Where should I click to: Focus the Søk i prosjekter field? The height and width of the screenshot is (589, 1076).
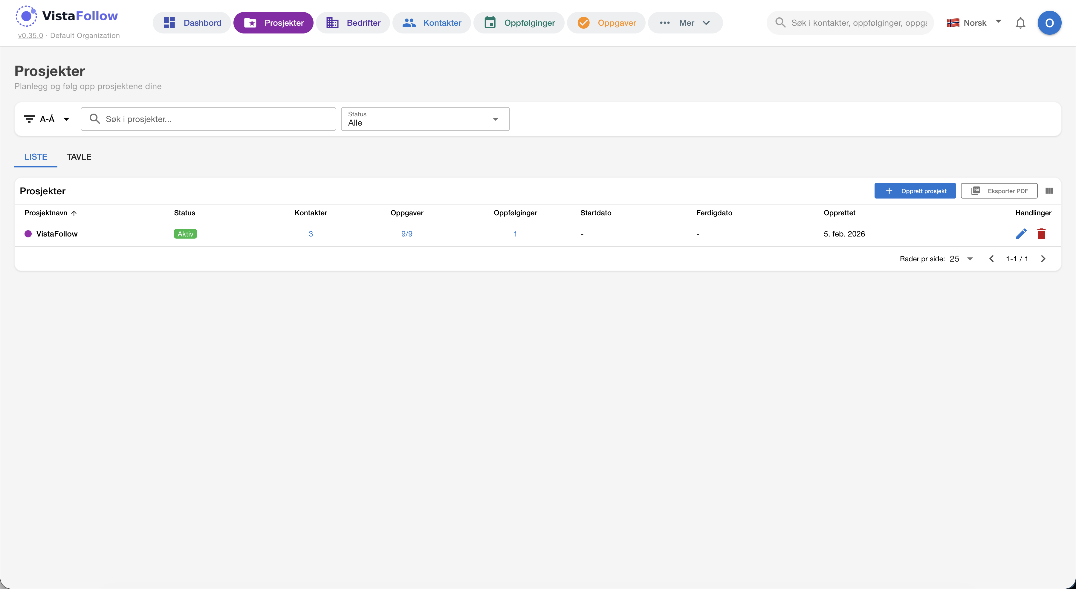[217, 119]
